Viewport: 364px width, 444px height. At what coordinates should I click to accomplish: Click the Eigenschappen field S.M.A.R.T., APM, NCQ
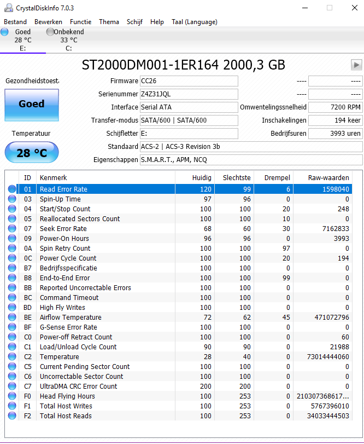point(251,160)
